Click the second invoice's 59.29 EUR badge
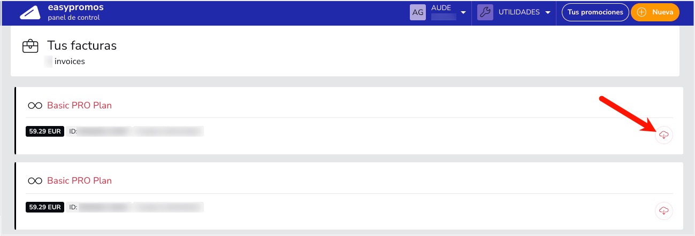The width and height of the screenshot is (695, 236). [45, 207]
